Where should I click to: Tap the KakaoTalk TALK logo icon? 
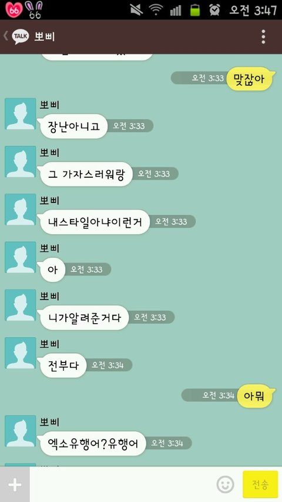[20, 36]
